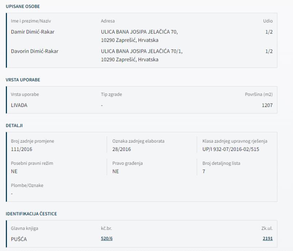Select the address Ulica Bana Josipa Jelačića 70/1
Screen dimensions: 293x251
coord(142,51)
